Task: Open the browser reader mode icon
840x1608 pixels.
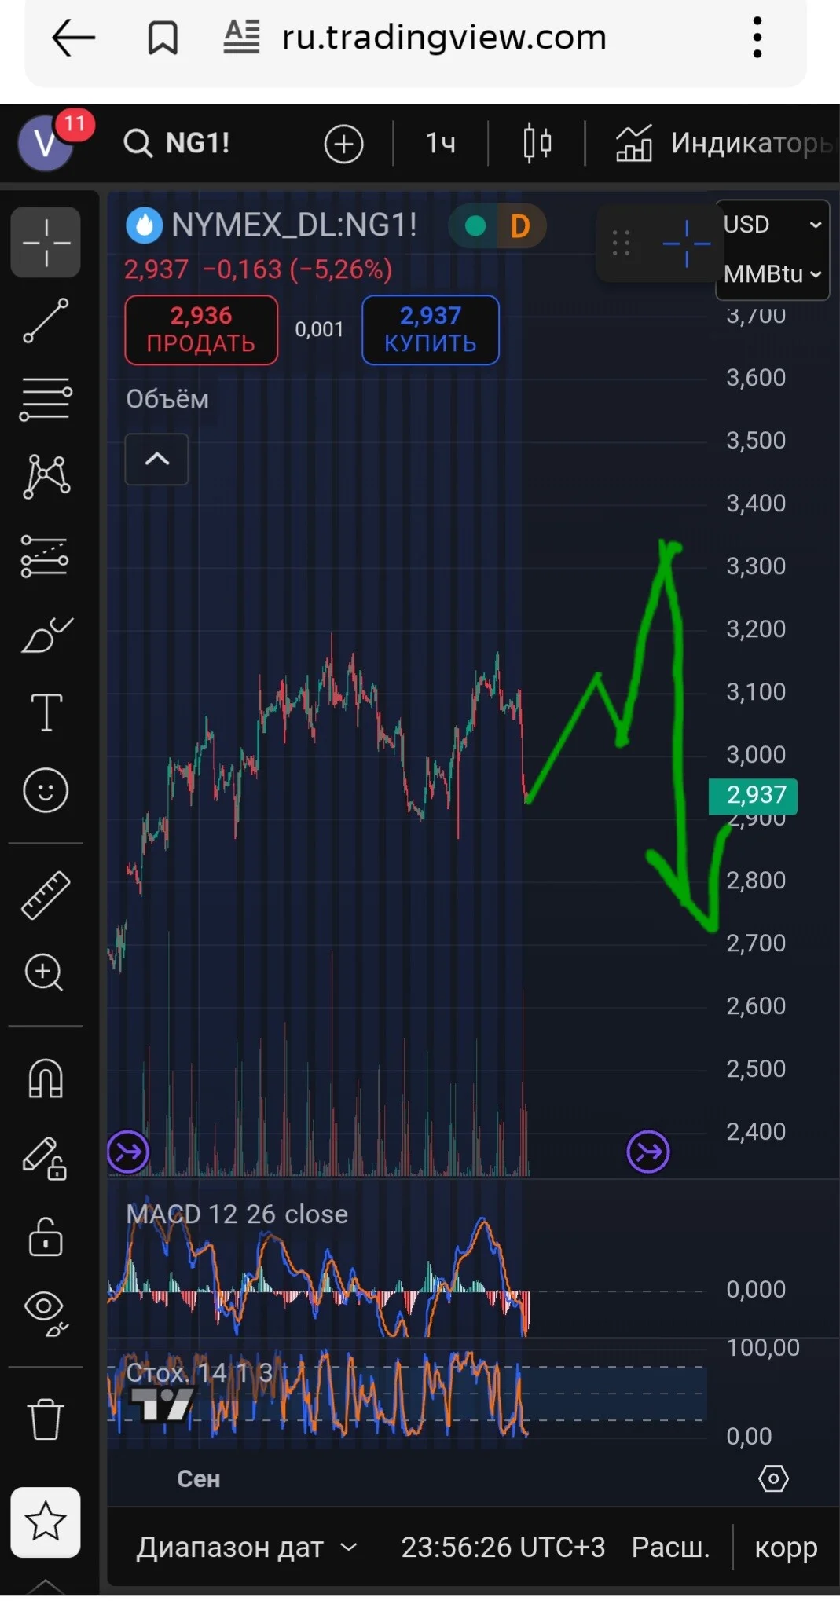Action: click(x=241, y=37)
